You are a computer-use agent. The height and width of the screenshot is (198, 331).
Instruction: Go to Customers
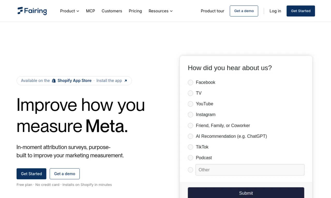click(x=112, y=11)
